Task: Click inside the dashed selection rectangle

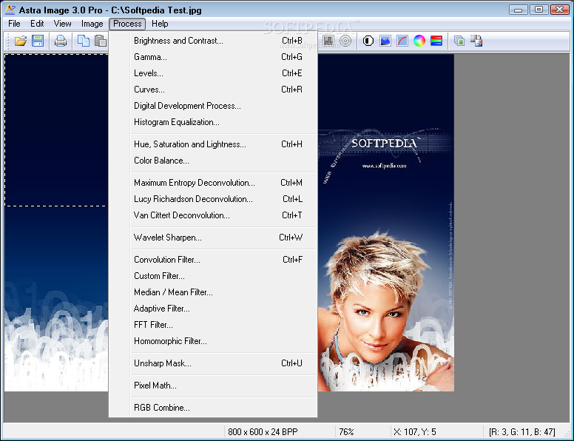Action: click(56, 130)
